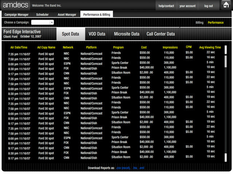This screenshot has height=174, width=233.
Task: Click the table scrollbar thumb
Action: pos(226,62)
